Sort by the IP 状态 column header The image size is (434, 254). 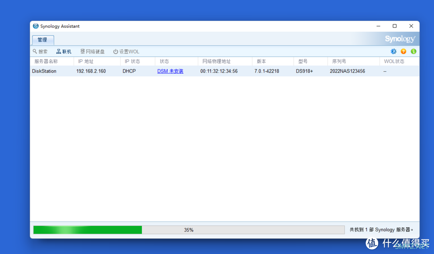tap(137, 61)
